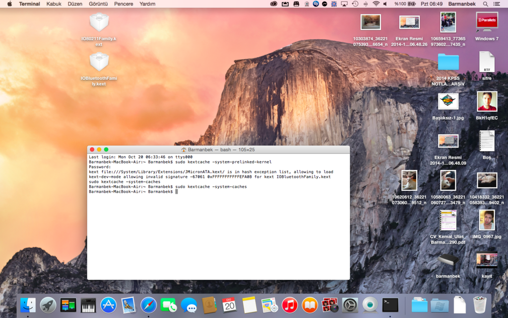Viewport: 508px width, 318px height.
Task: Open the Apple menu
Action: point(9,4)
